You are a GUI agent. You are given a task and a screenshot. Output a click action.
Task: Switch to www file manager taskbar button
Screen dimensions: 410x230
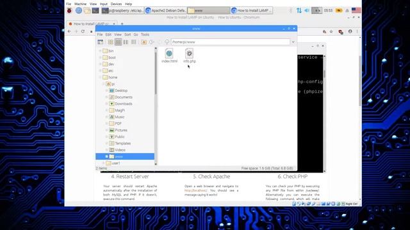coord(209,10)
